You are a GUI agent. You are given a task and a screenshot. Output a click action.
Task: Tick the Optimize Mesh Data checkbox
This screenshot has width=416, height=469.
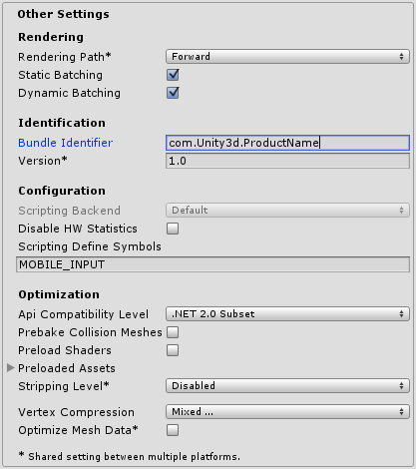coord(173,430)
